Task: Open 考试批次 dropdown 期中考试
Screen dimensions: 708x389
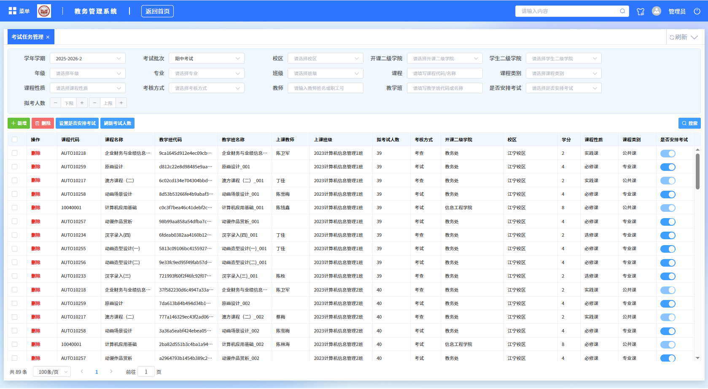Action: pyautogui.click(x=207, y=59)
